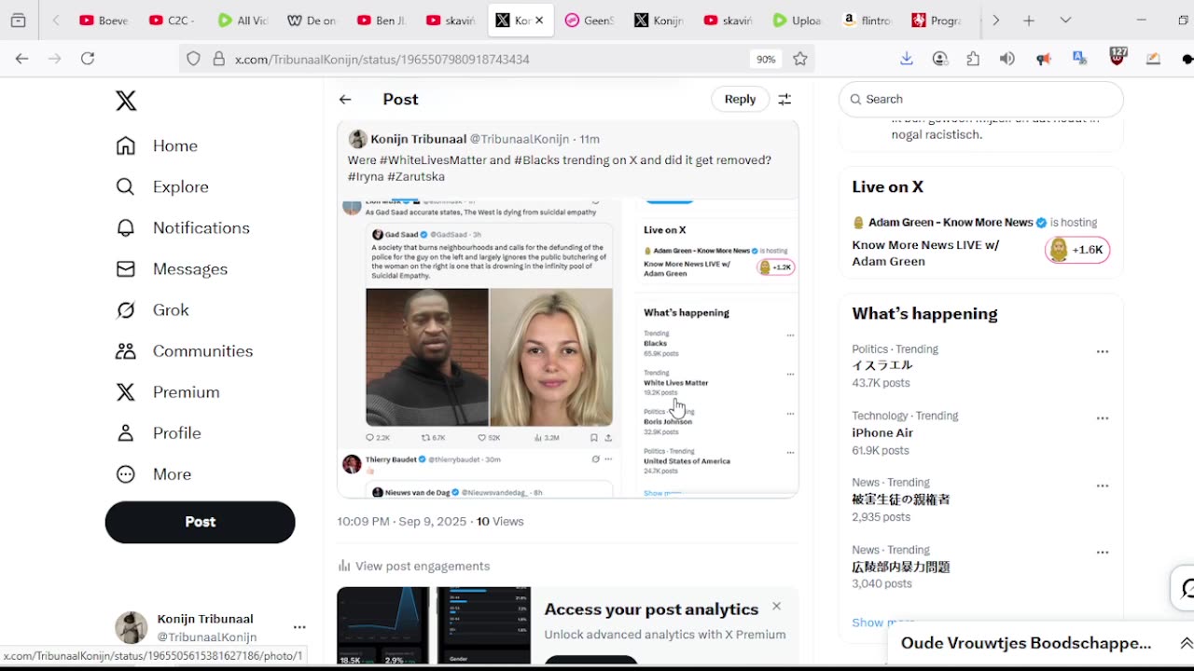Viewport: 1194px width, 671px height.
Task: Click the lock site info icon
Action: pyautogui.click(x=218, y=59)
